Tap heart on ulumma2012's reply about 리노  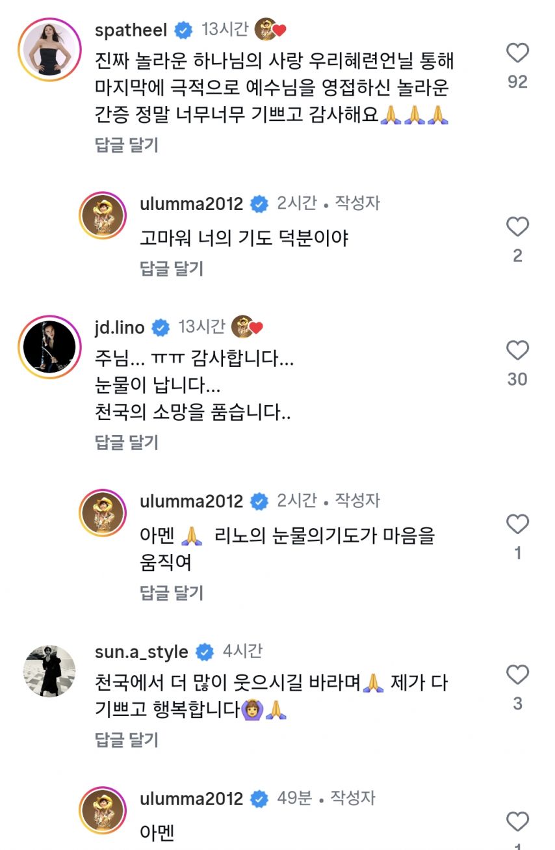[517, 524]
